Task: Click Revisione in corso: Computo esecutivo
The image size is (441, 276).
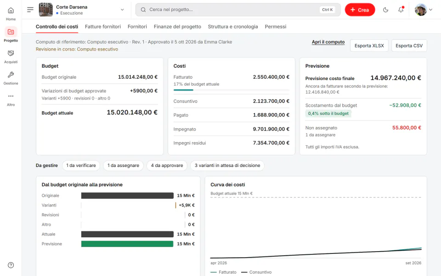Action: [77, 49]
